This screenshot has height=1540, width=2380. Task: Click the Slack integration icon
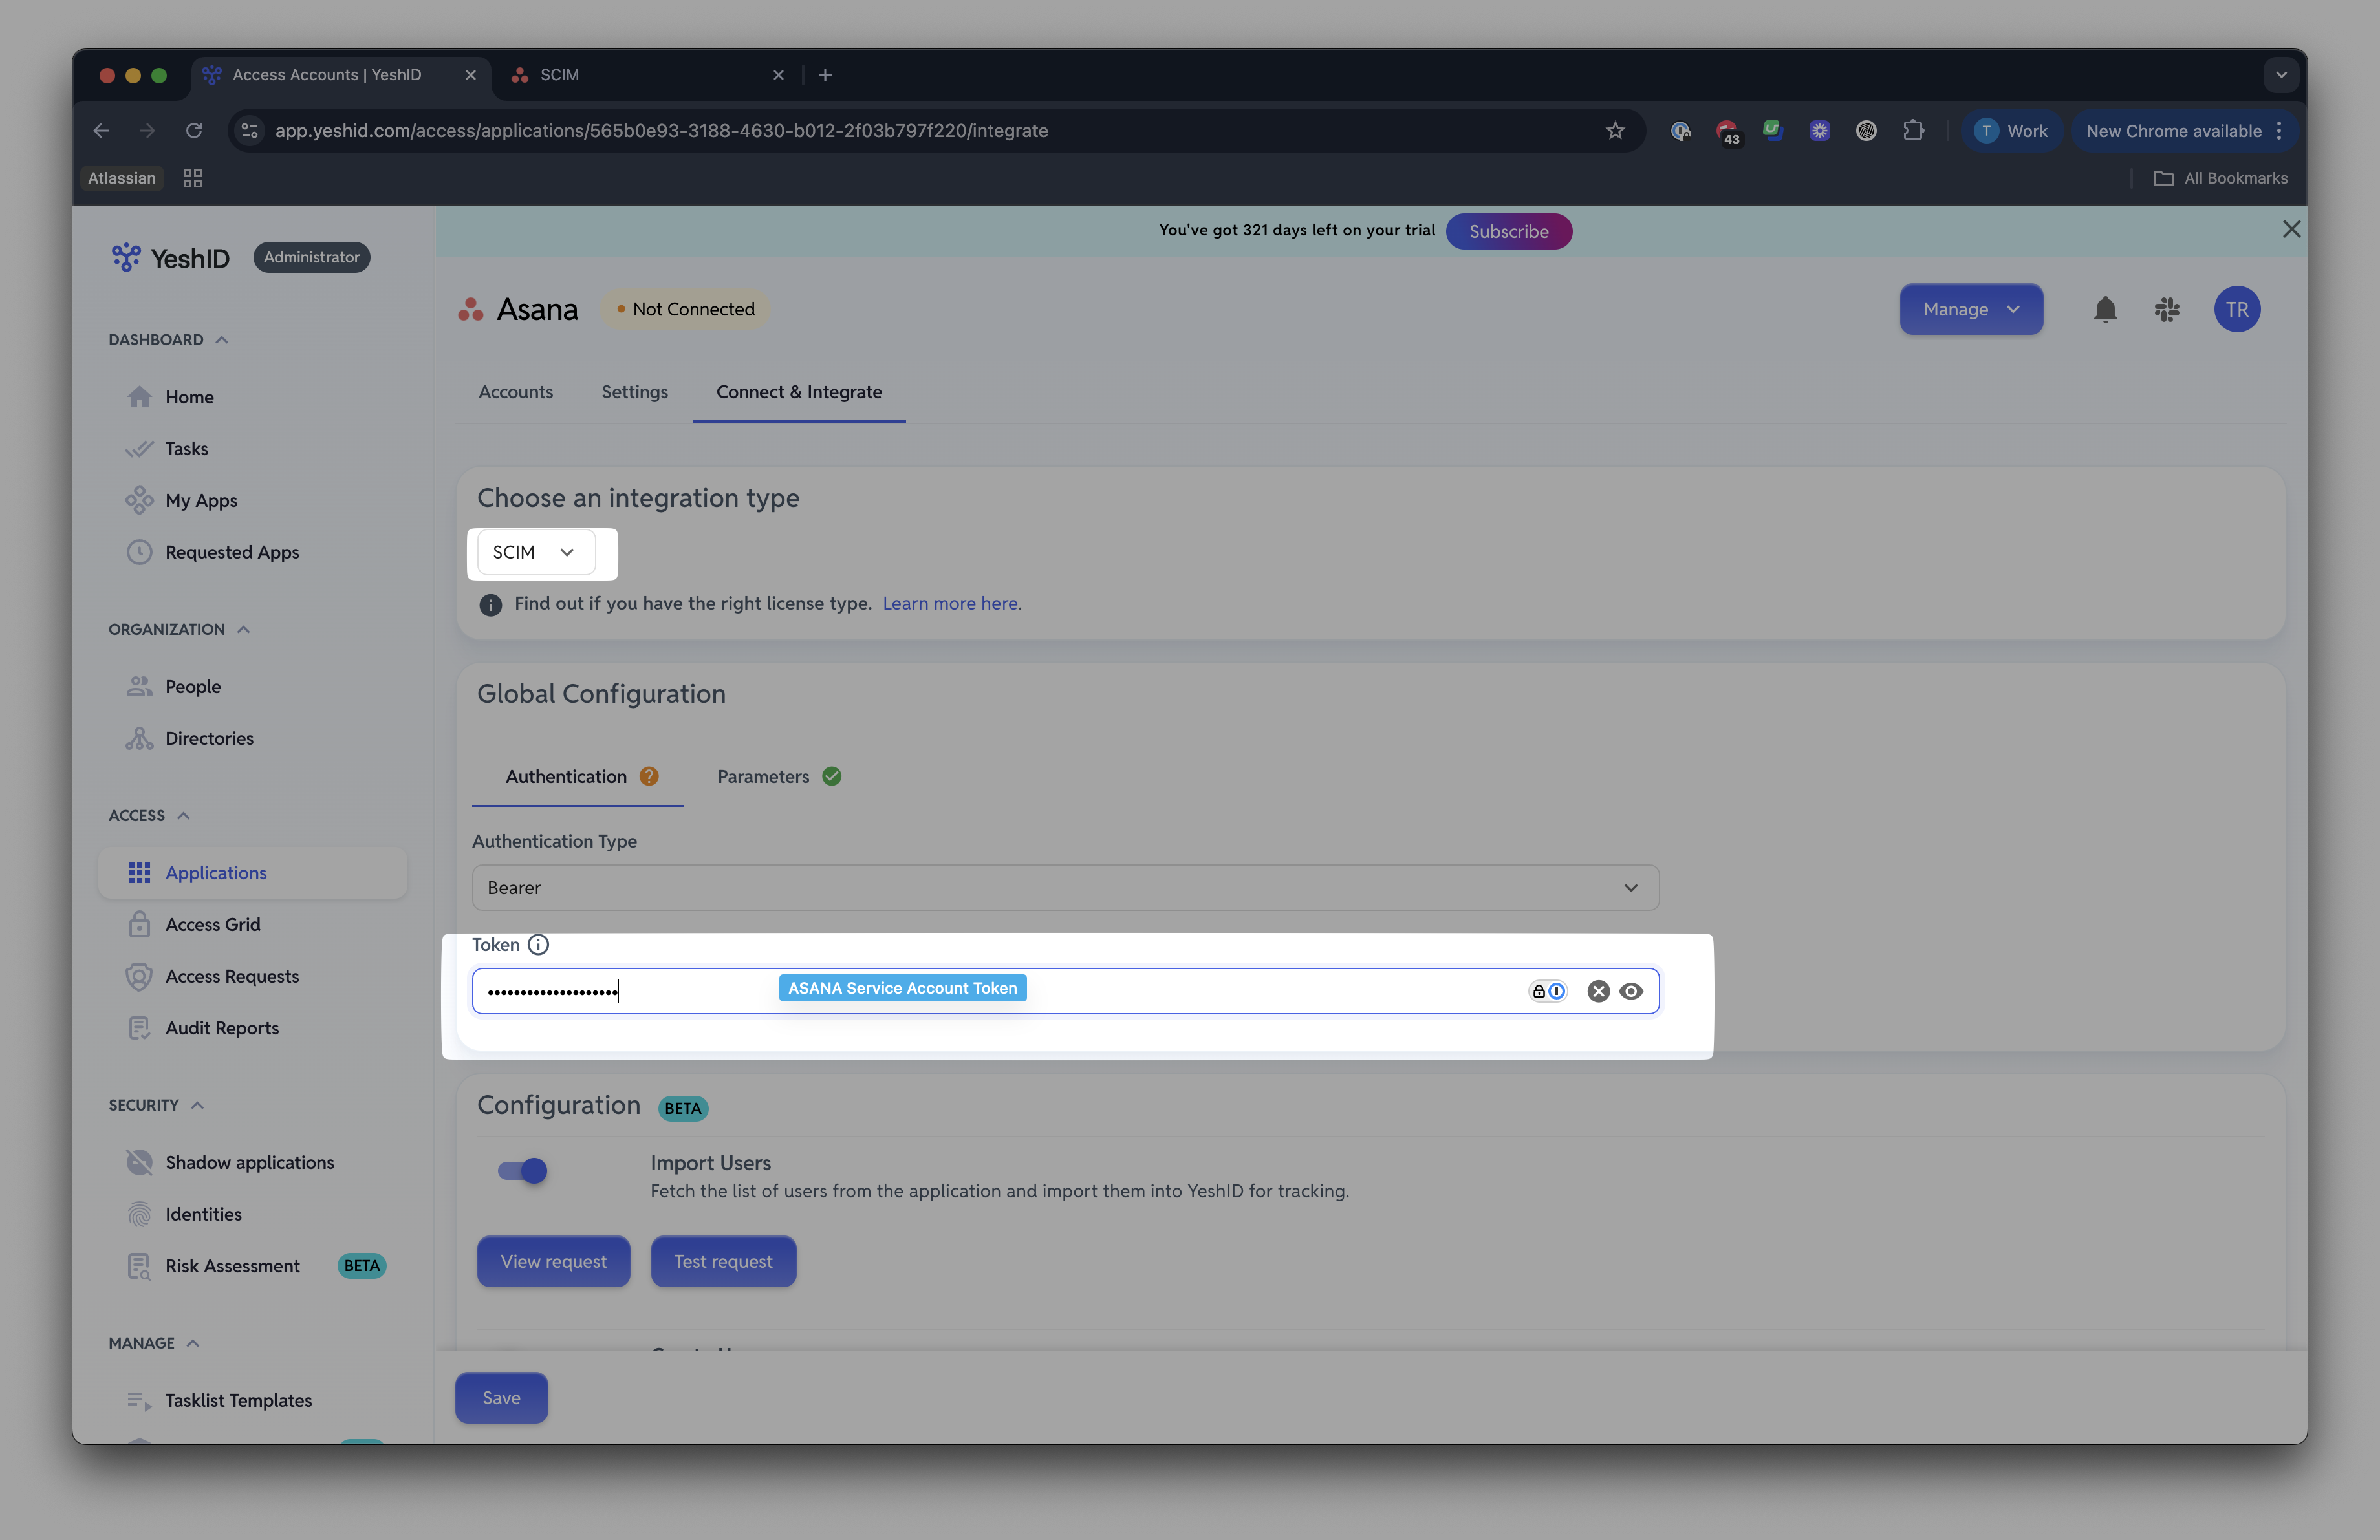point(2167,310)
